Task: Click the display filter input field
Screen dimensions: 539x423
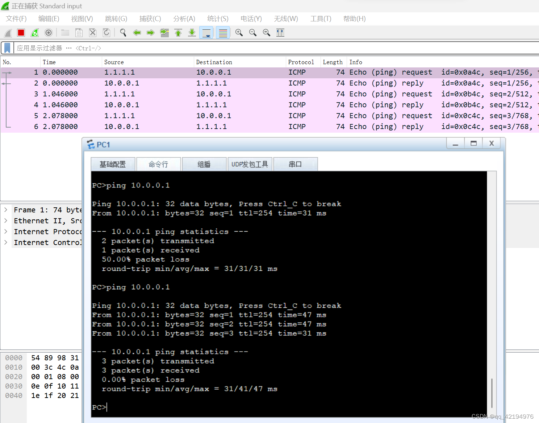Action: [x=276, y=48]
